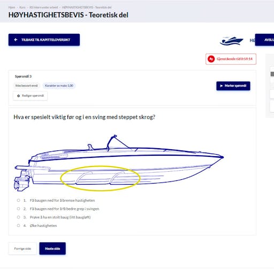Click the red timer clock icon

point(211,59)
